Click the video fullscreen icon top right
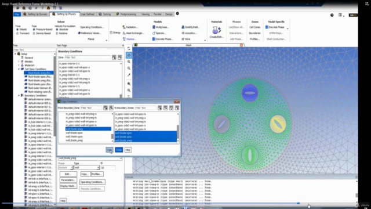The image size is (371, 209). tap(367, 4)
